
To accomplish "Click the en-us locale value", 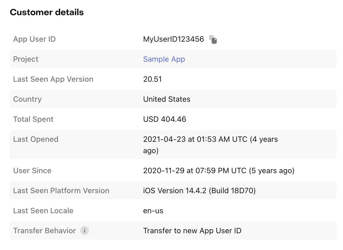I will (x=153, y=211).
